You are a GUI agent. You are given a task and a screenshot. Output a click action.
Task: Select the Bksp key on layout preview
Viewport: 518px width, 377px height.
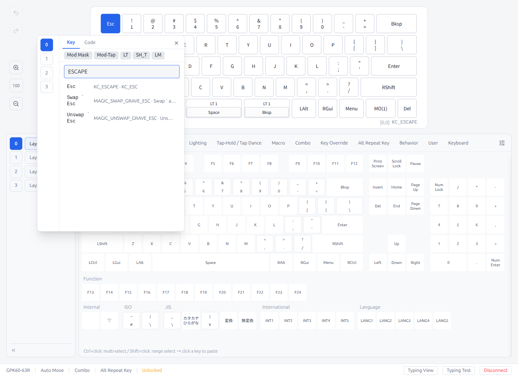coord(396,24)
